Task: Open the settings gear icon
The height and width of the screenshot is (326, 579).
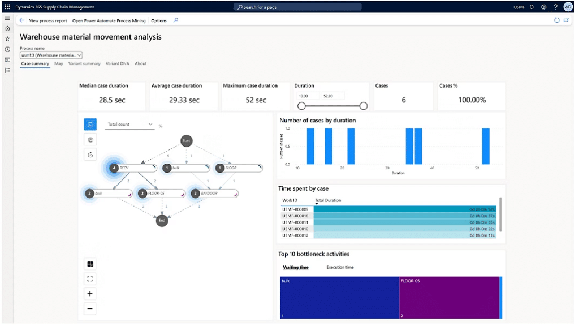Action: coord(543,7)
